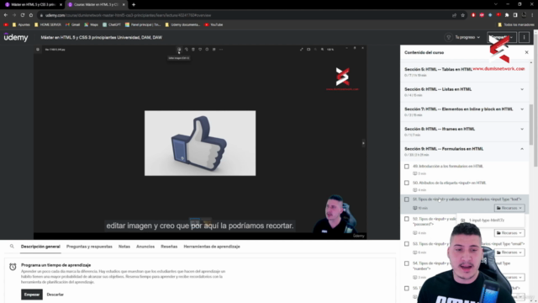Open a new browser tab with plus
This screenshot has width=538, height=303.
tap(134, 5)
